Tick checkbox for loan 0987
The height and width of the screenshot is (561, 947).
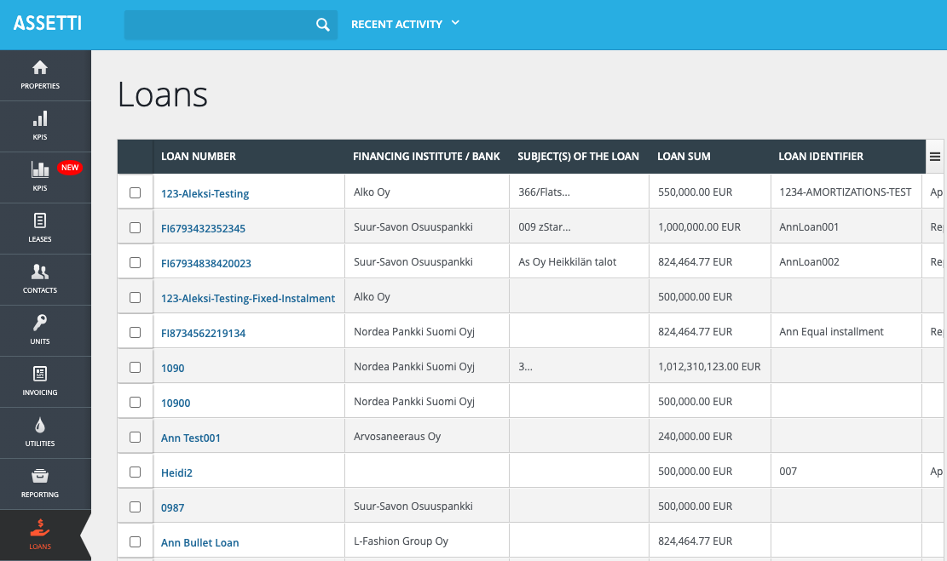pos(136,507)
